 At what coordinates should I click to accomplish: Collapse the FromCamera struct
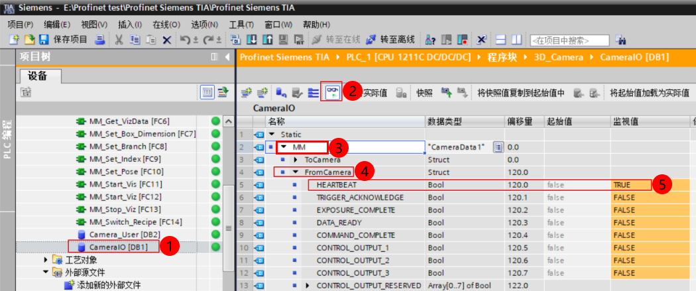(x=295, y=172)
